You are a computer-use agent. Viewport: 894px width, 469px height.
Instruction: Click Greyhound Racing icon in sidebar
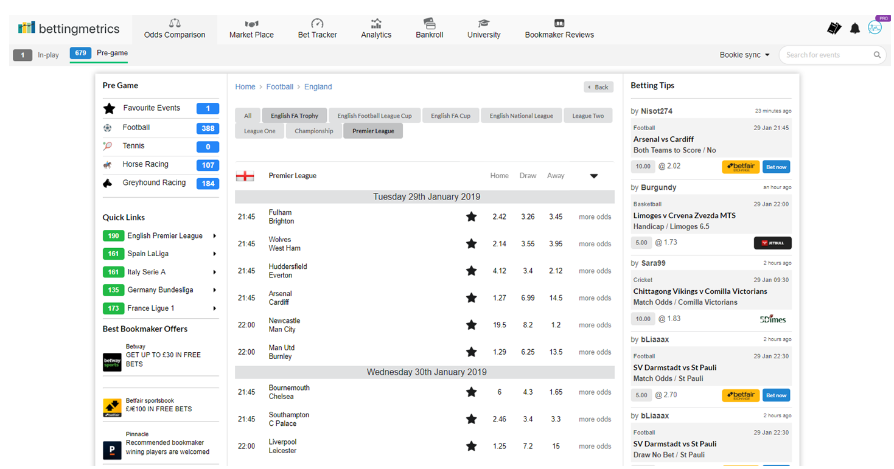point(108,183)
